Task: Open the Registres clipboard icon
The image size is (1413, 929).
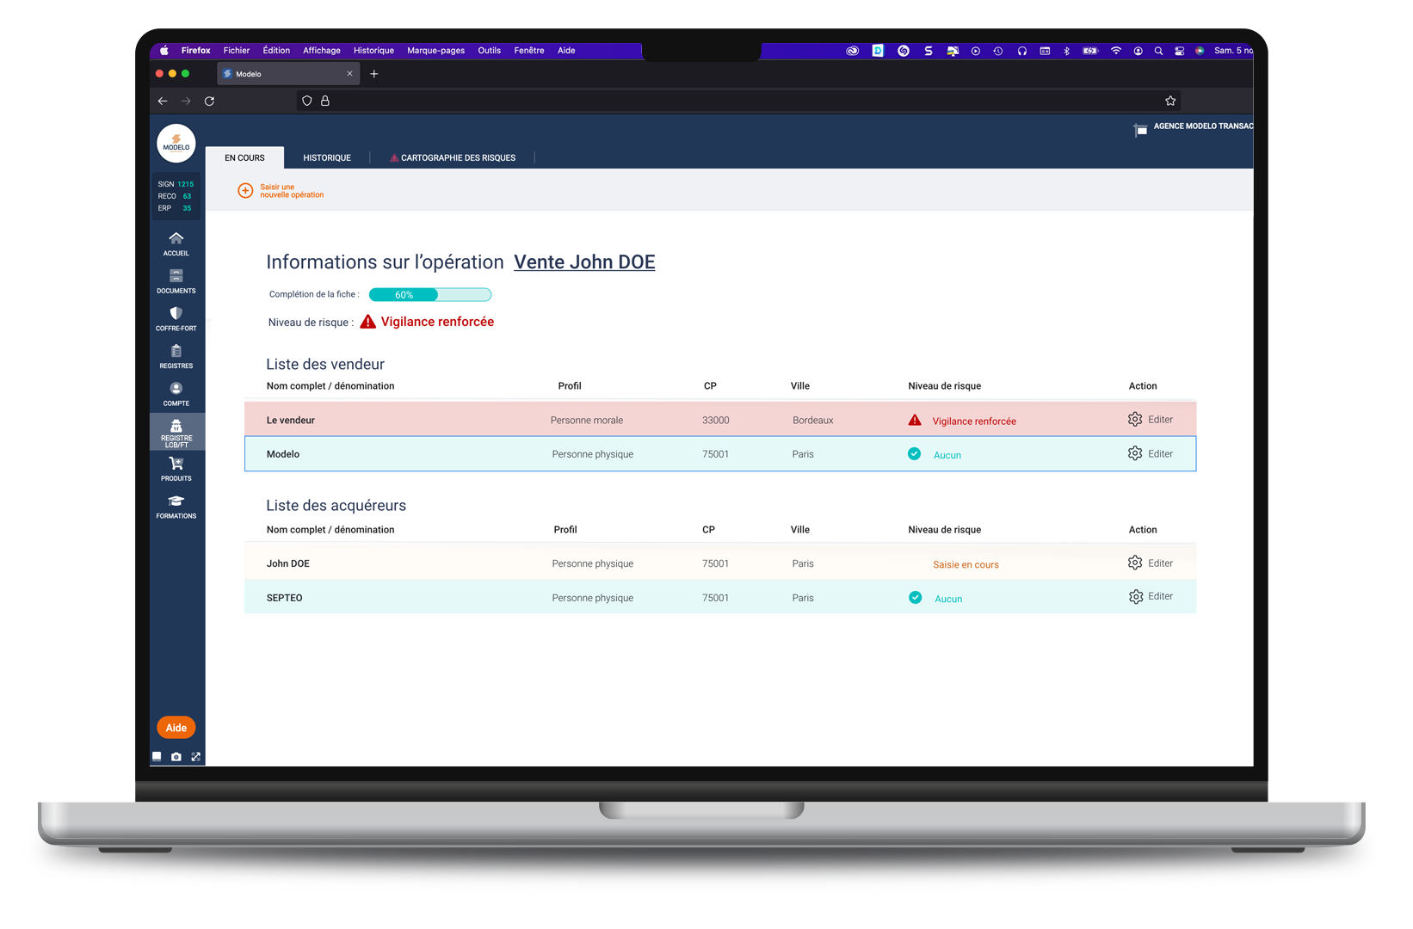Action: pyautogui.click(x=176, y=351)
